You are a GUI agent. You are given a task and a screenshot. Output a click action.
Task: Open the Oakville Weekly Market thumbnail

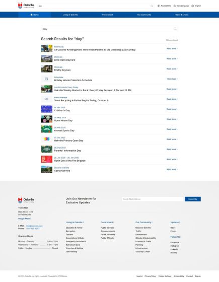(46, 89)
